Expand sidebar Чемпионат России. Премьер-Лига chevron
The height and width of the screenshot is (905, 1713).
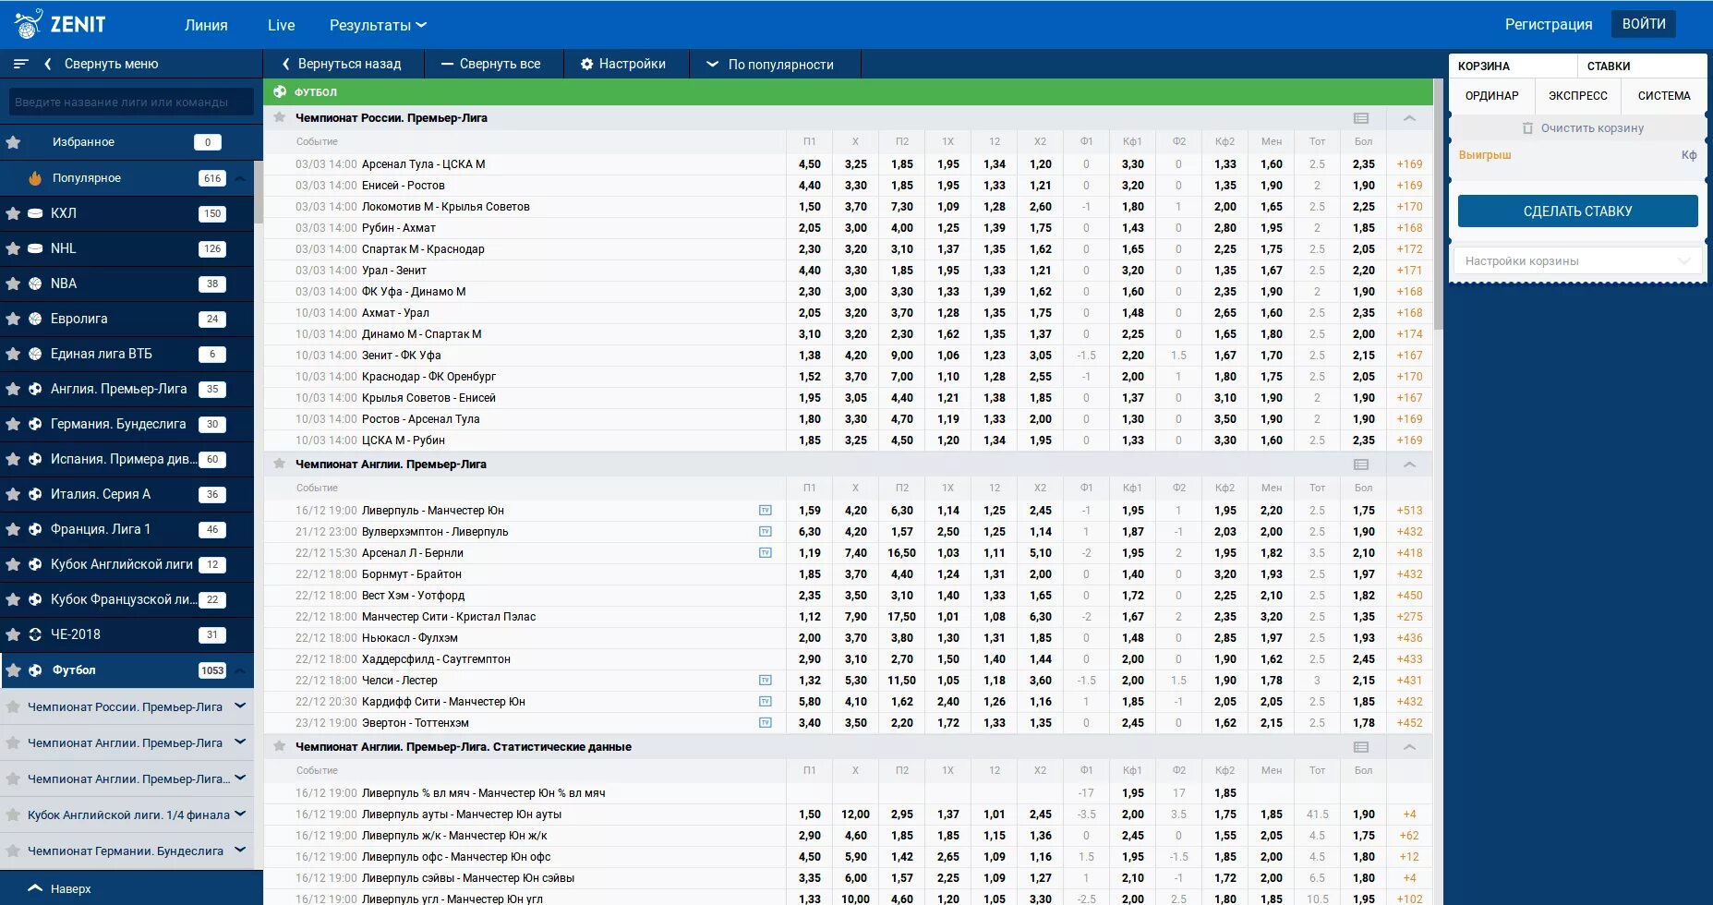(x=240, y=706)
